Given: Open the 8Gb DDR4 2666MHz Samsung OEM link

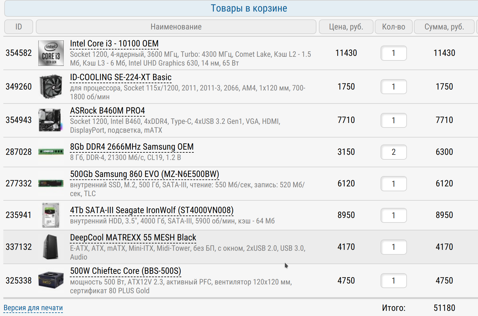Looking at the screenshot, I should click(132, 147).
